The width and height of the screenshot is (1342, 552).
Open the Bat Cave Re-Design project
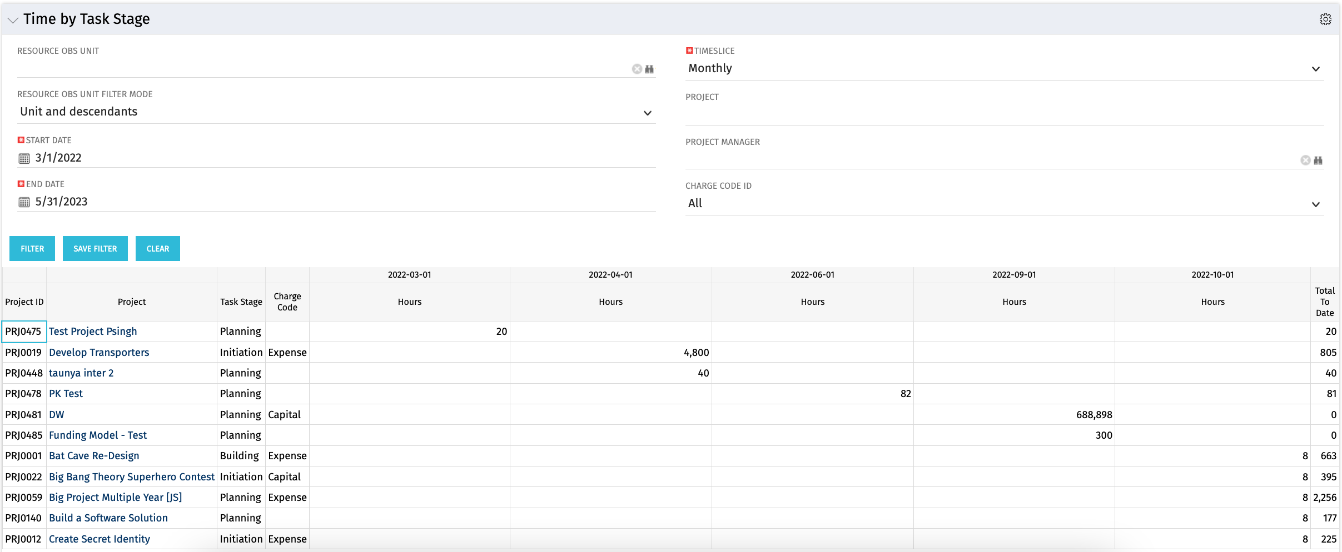point(94,455)
